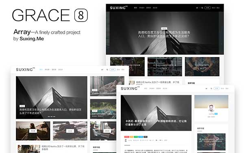Click the search magnifier in the dark-header mockup
The height and width of the screenshot is (153, 244).
point(202,8)
